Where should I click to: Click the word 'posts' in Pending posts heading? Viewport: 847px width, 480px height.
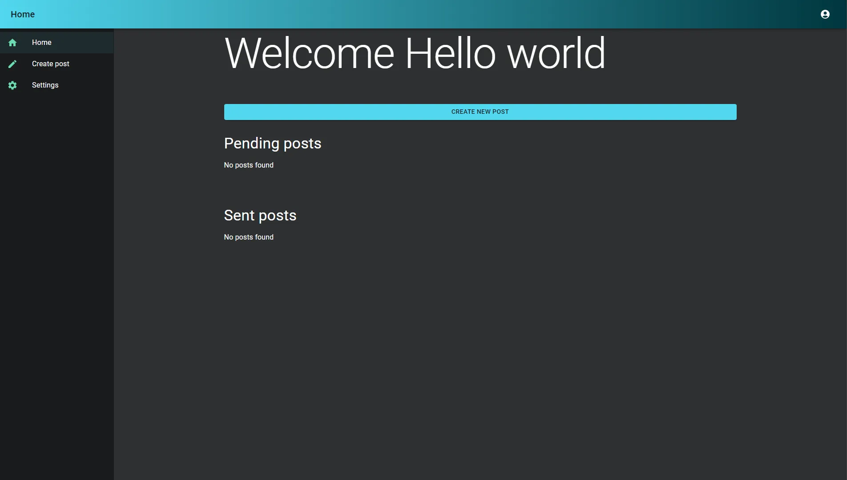click(302, 144)
